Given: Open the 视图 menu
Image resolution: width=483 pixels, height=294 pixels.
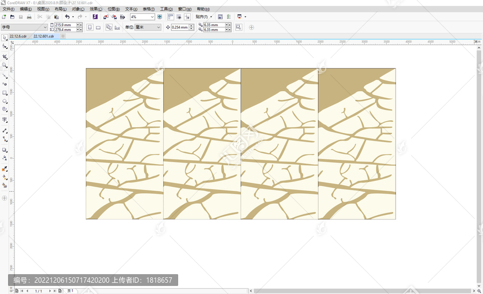Looking at the screenshot, I should (x=43, y=9).
